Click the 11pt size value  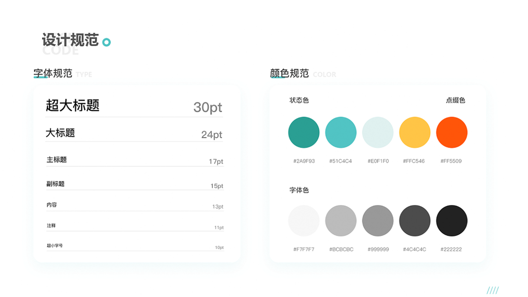pos(219,228)
